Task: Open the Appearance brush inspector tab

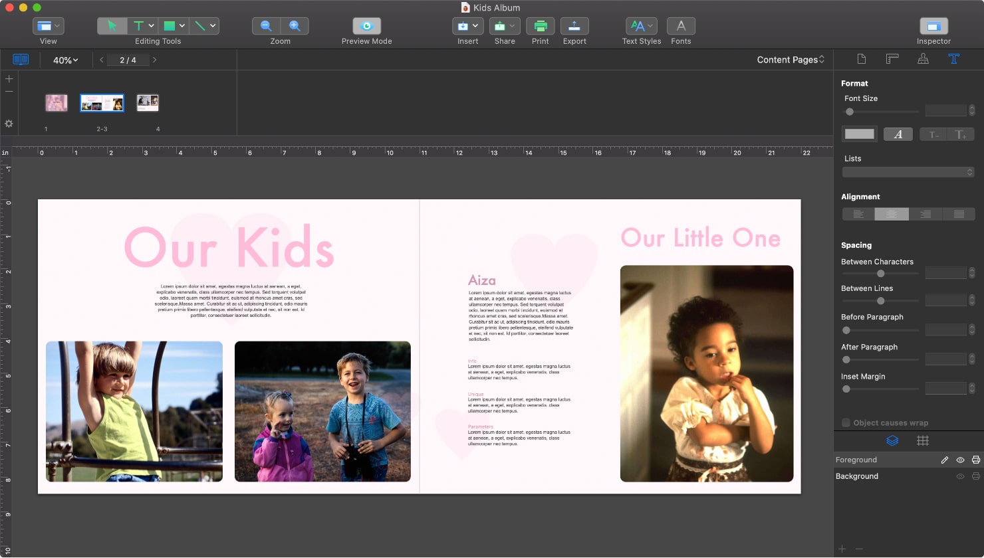Action: tap(923, 59)
